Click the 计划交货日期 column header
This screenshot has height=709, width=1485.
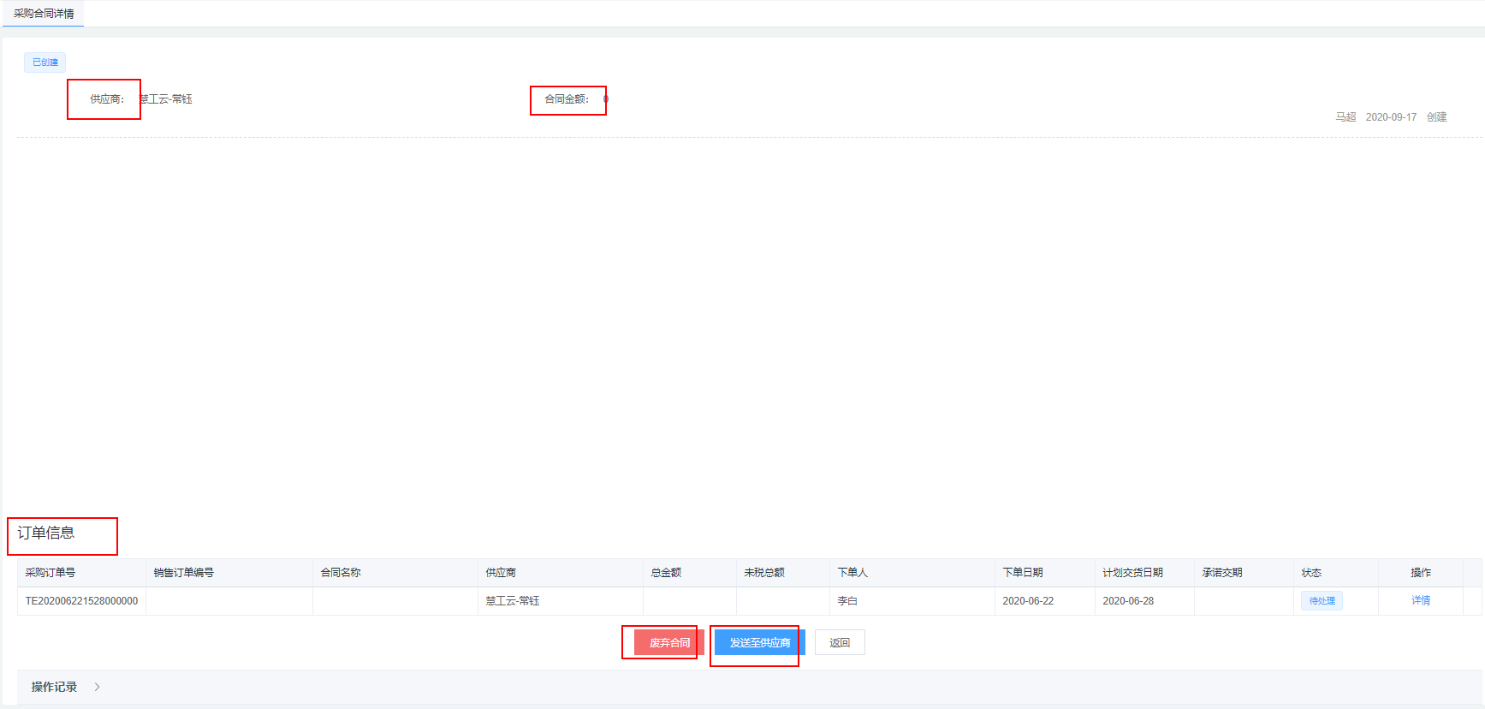[1132, 573]
